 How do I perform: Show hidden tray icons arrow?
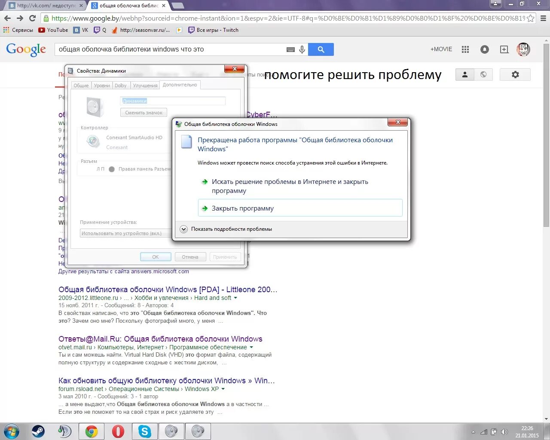pos(473,432)
